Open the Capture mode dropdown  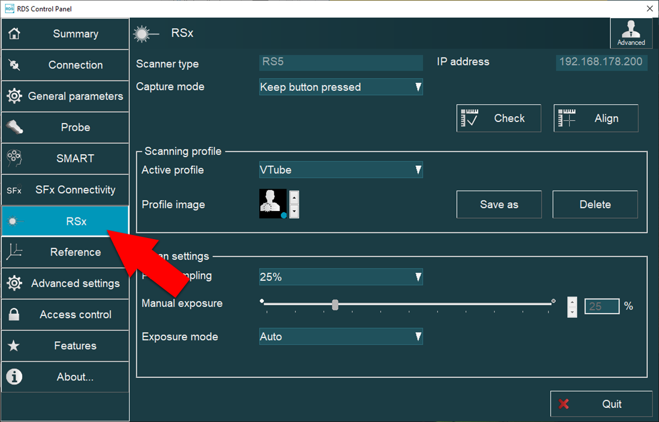click(341, 87)
